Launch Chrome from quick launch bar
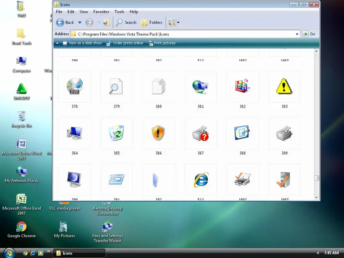The image size is (344, 258). coord(25,253)
